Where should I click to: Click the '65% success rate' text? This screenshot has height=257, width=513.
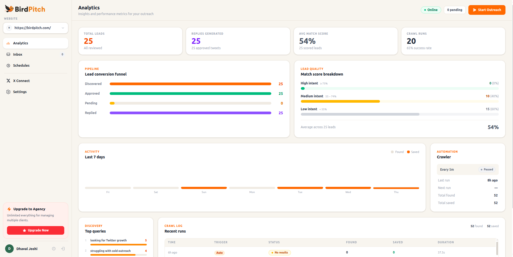click(x=419, y=48)
